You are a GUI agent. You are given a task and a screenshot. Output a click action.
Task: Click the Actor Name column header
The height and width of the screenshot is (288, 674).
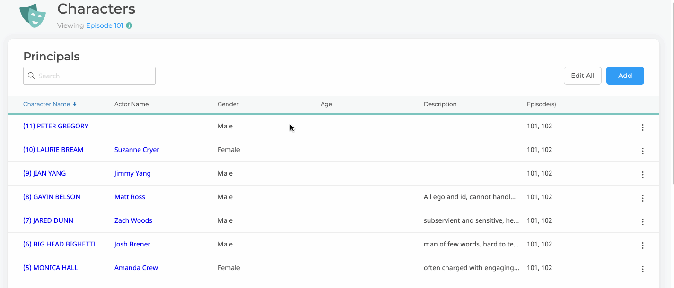131,104
